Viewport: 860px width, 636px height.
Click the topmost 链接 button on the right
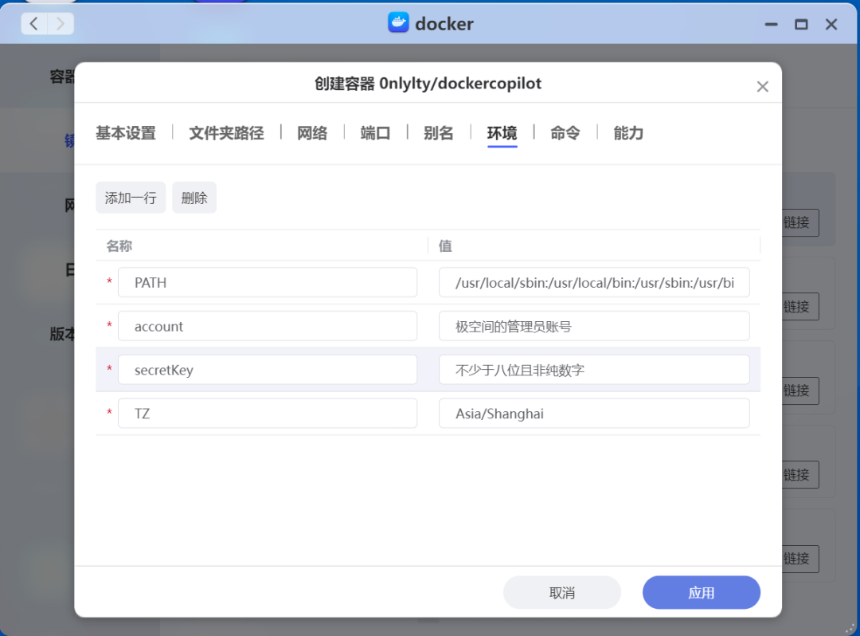coord(798,222)
